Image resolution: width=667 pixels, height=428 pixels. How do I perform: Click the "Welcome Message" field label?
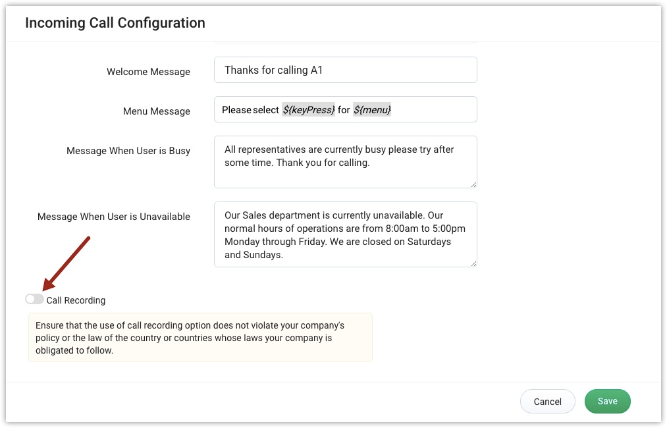pos(148,72)
